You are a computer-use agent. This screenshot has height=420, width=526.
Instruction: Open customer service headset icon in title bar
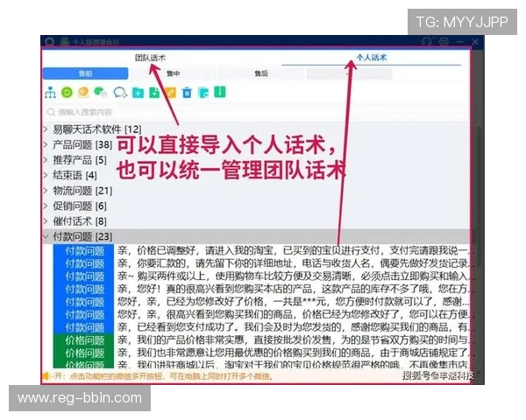tap(426, 41)
